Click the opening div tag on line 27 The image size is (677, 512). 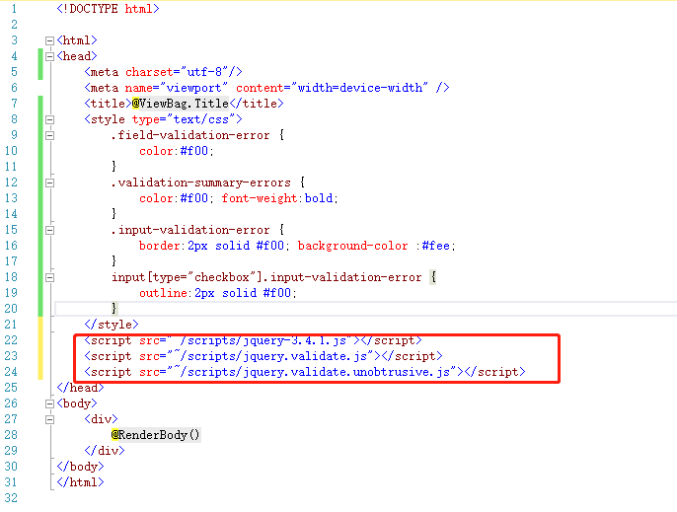101,419
